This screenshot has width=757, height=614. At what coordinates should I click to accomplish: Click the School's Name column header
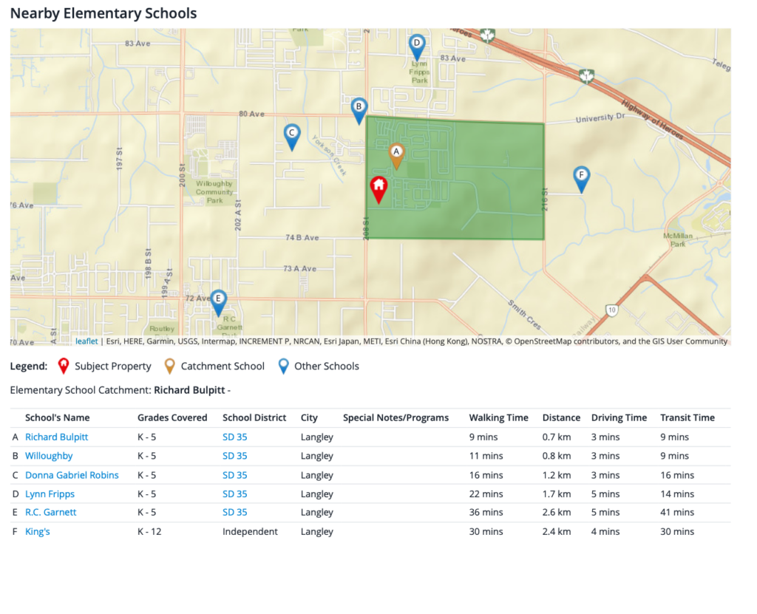57,417
